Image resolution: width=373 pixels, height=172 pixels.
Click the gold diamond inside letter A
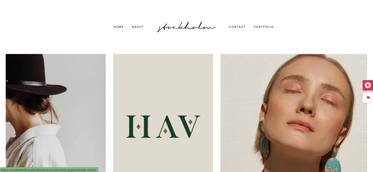[x=165, y=131]
